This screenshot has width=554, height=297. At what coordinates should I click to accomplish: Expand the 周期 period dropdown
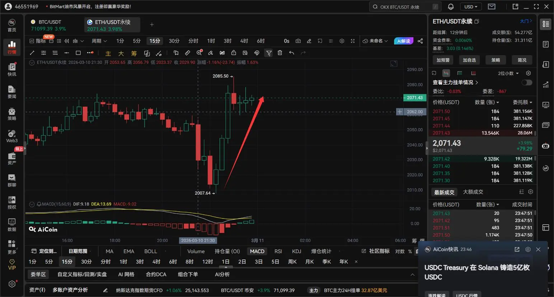[x=99, y=41]
